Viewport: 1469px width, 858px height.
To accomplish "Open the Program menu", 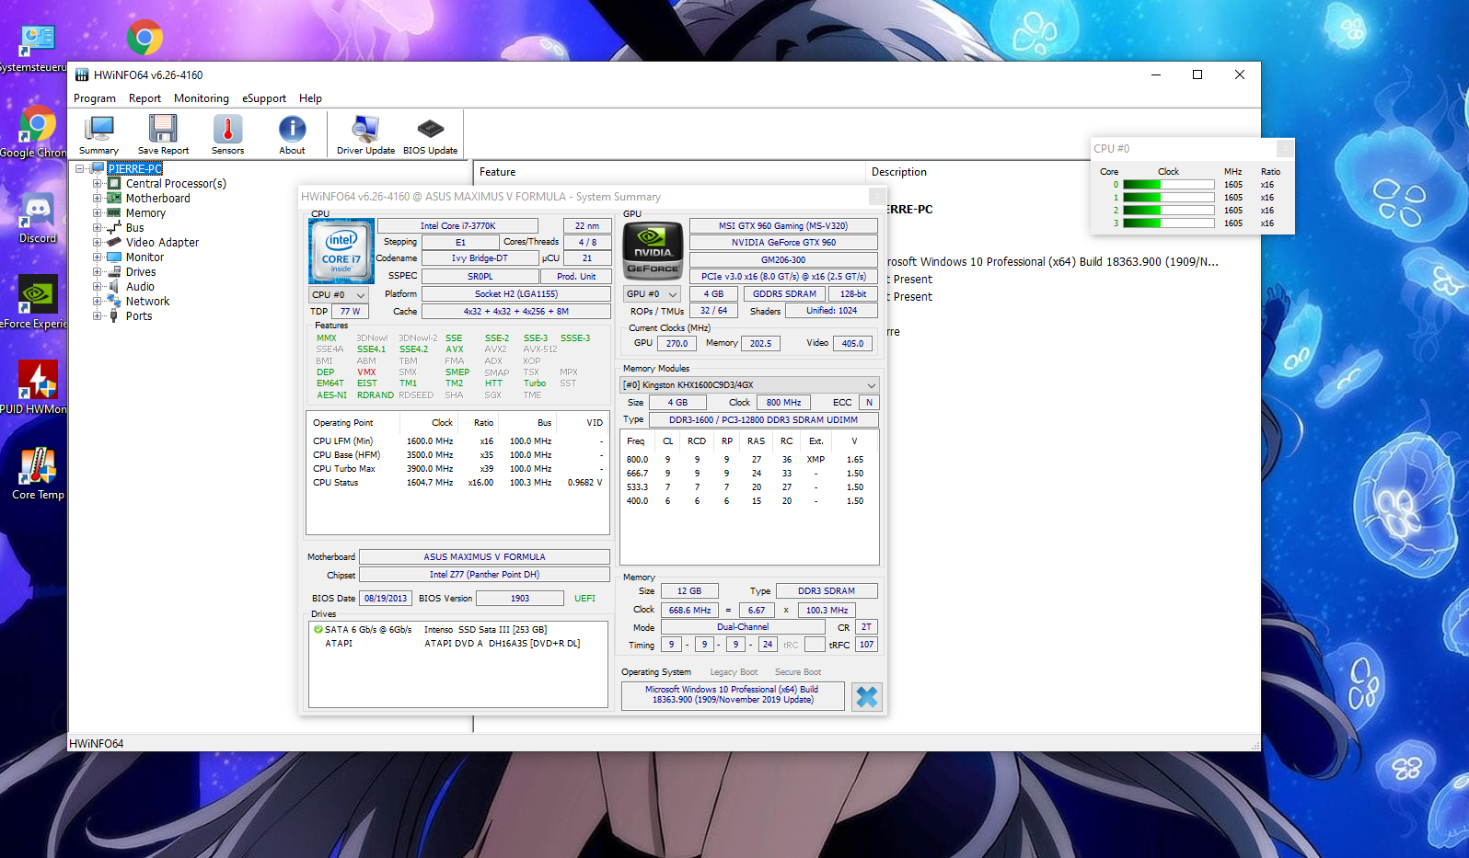I will (95, 98).
